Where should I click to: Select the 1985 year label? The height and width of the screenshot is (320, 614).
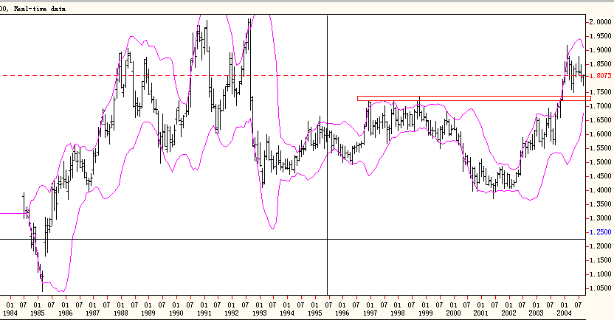click(x=37, y=313)
